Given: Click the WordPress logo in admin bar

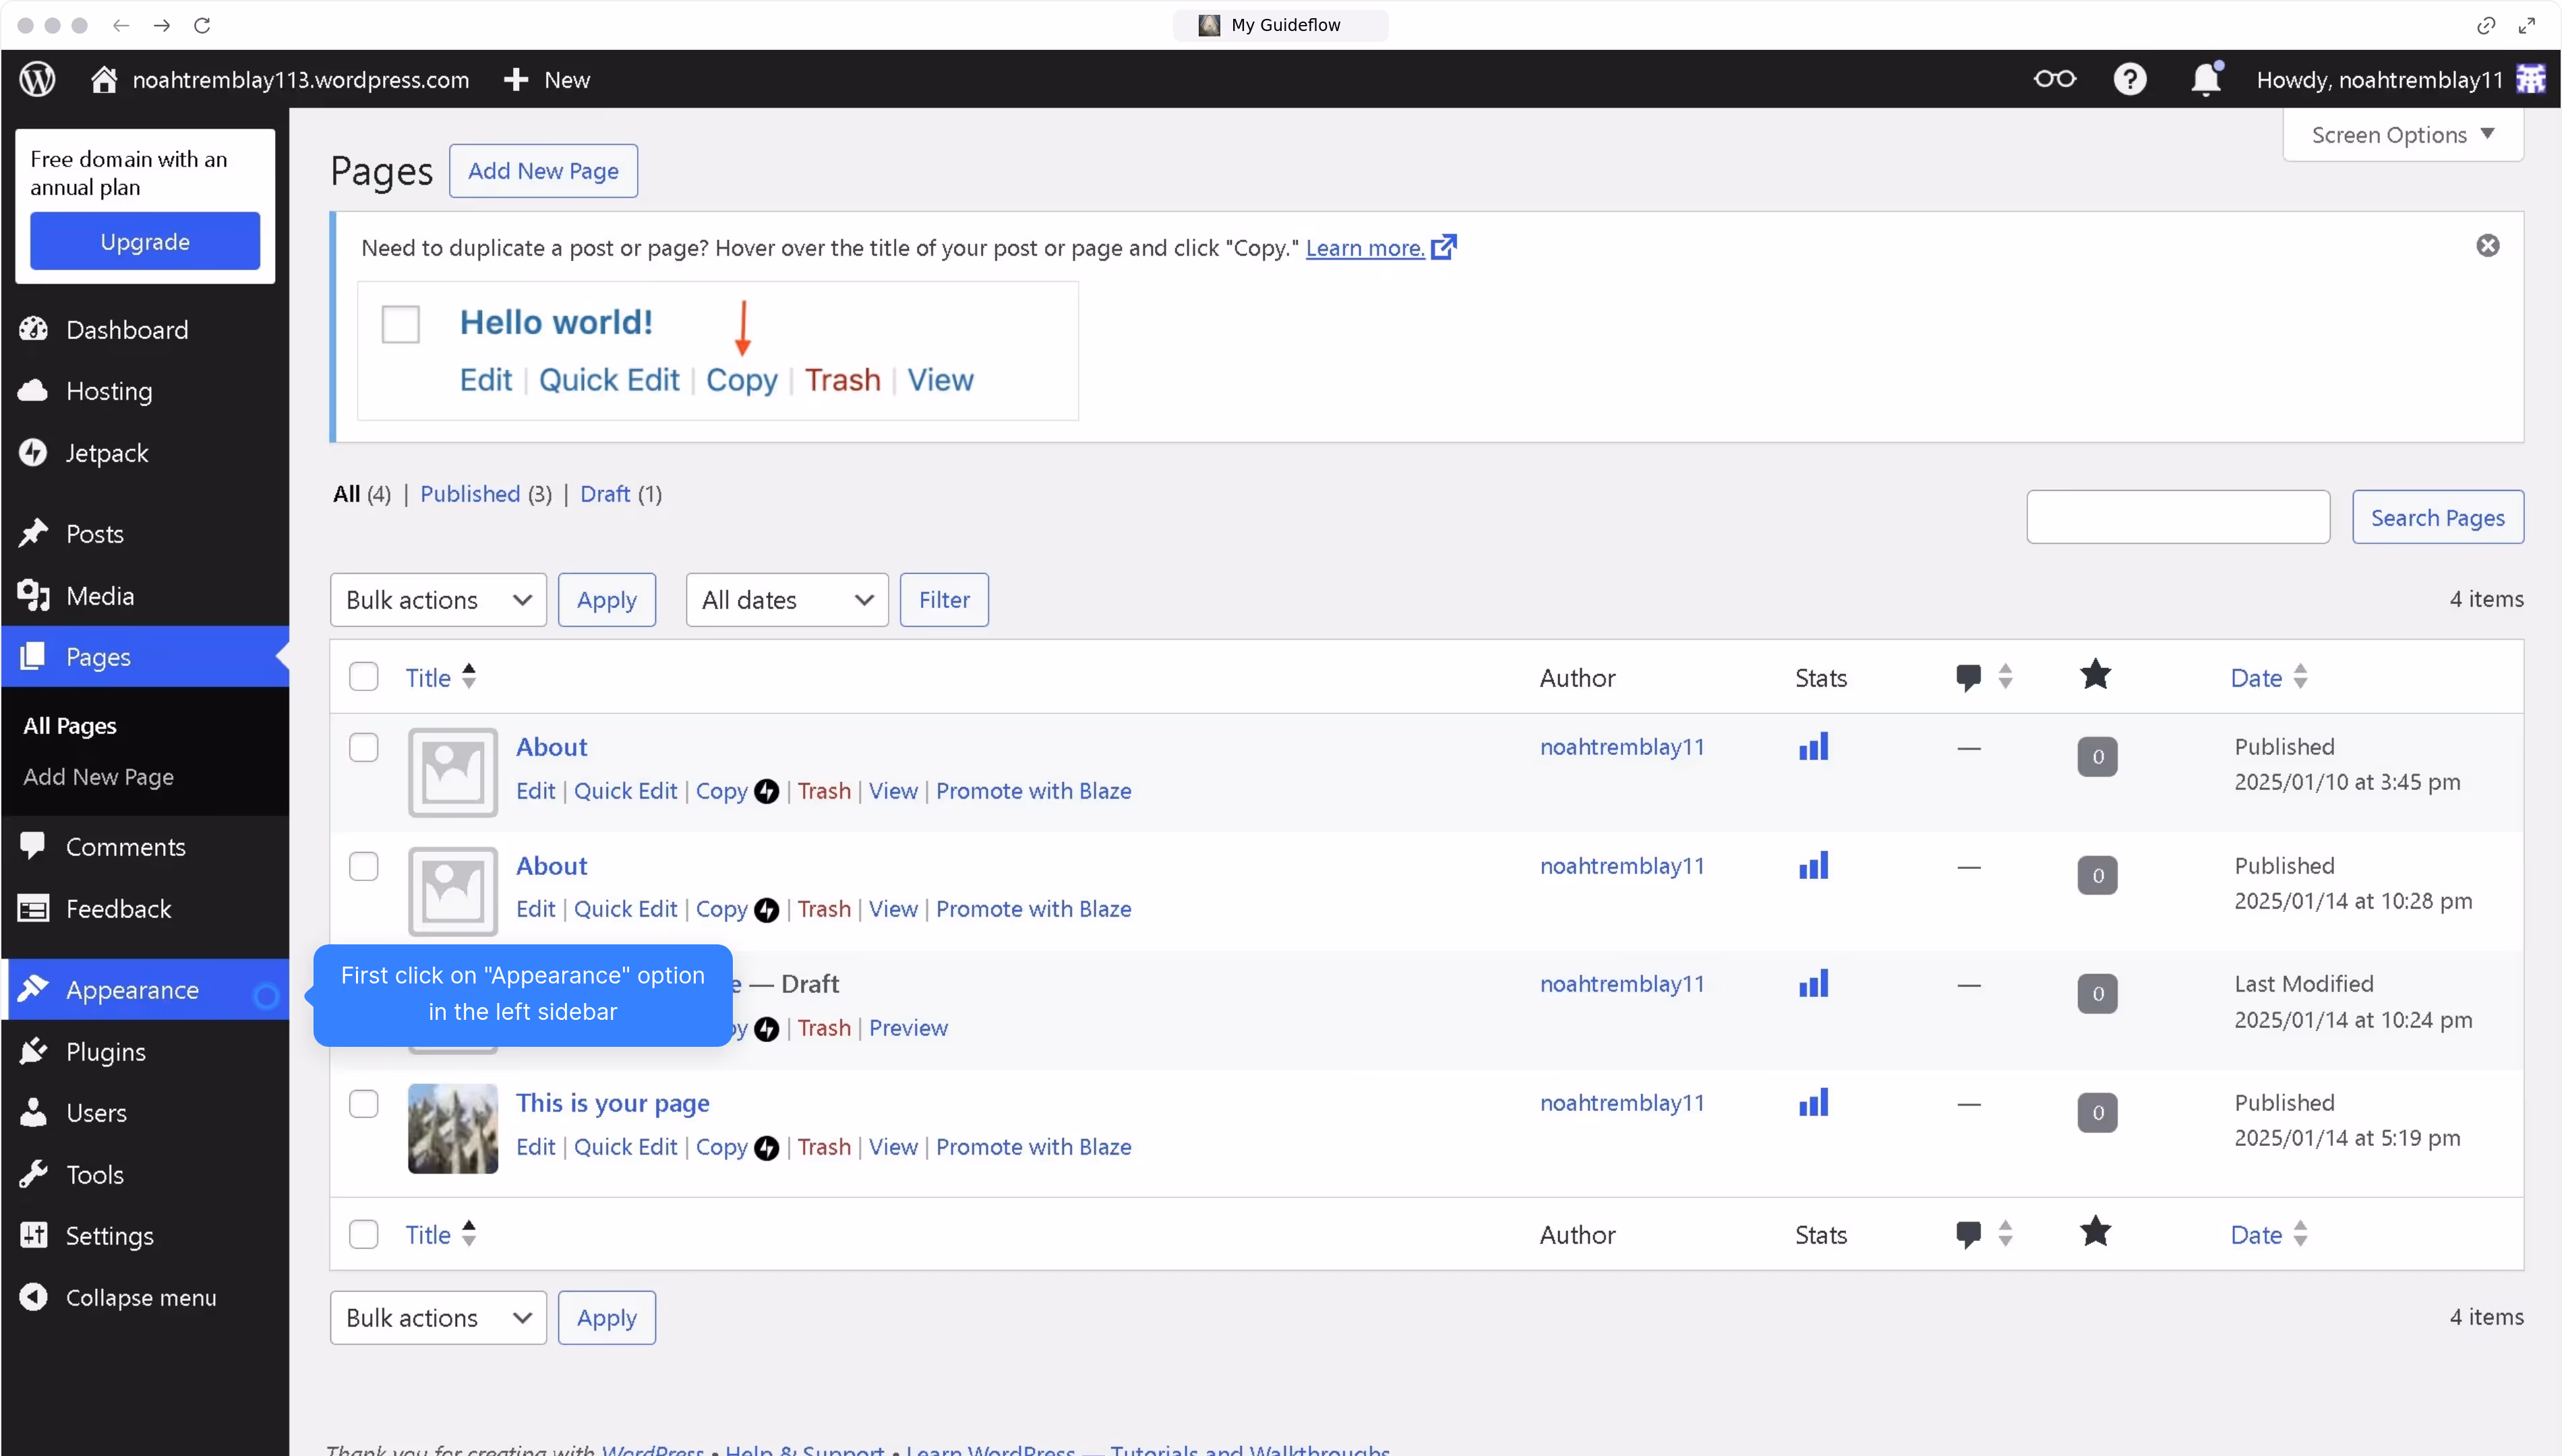Looking at the screenshot, I should click(38, 79).
